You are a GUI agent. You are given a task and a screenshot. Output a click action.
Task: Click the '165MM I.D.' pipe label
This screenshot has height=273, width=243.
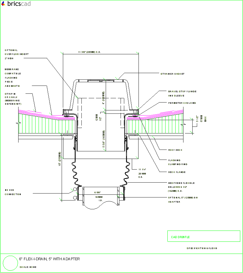click(x=99, y=199)
